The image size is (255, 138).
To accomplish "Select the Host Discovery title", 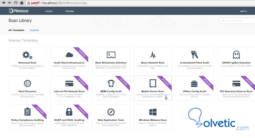I will pyautogui.click(x=28, y=91).
